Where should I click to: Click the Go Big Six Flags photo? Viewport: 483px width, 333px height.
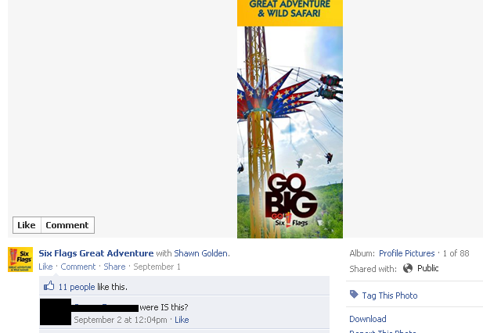click(290, 119)
